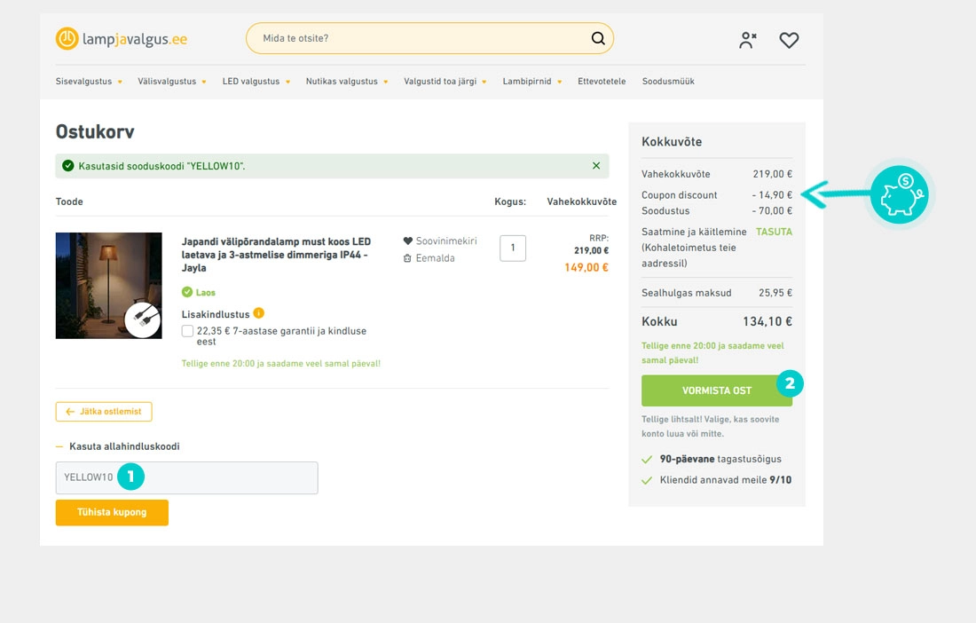976x623 pixels.
Task: Click the Jätka ostlemist button
Action: click(x=104, y=412)
